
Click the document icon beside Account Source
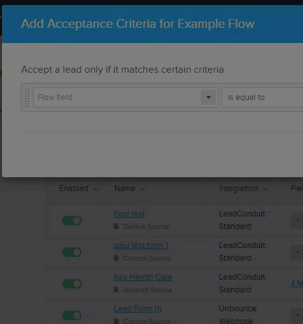click(116, 290)
